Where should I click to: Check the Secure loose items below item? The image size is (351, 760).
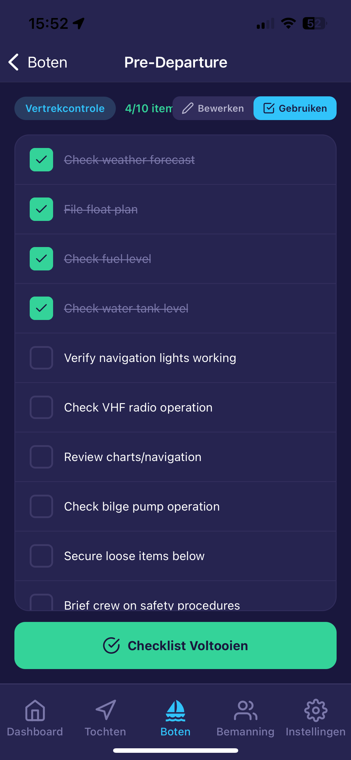click(x=41, y=556)
